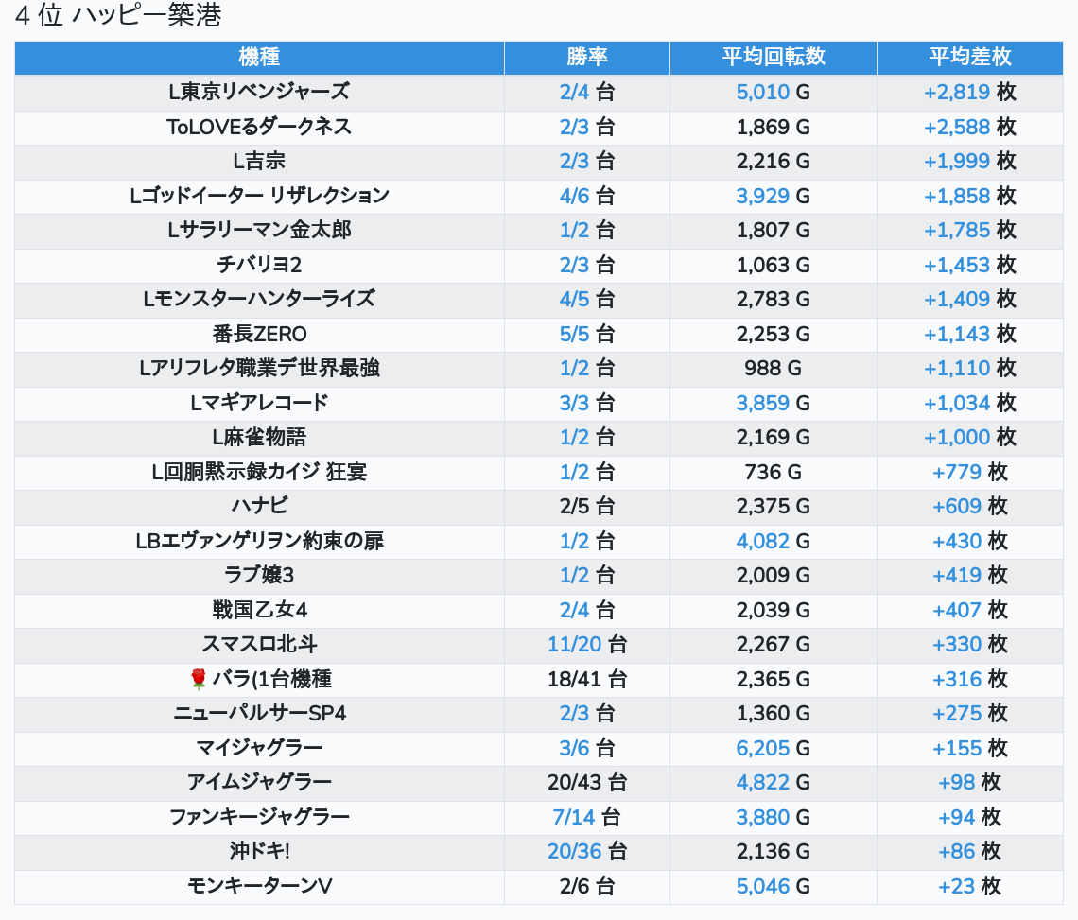This screenshot has height=920, width=1078.
Task: Click 6,205 rotation value for マイジャグラー
Action: pos(762,748)
